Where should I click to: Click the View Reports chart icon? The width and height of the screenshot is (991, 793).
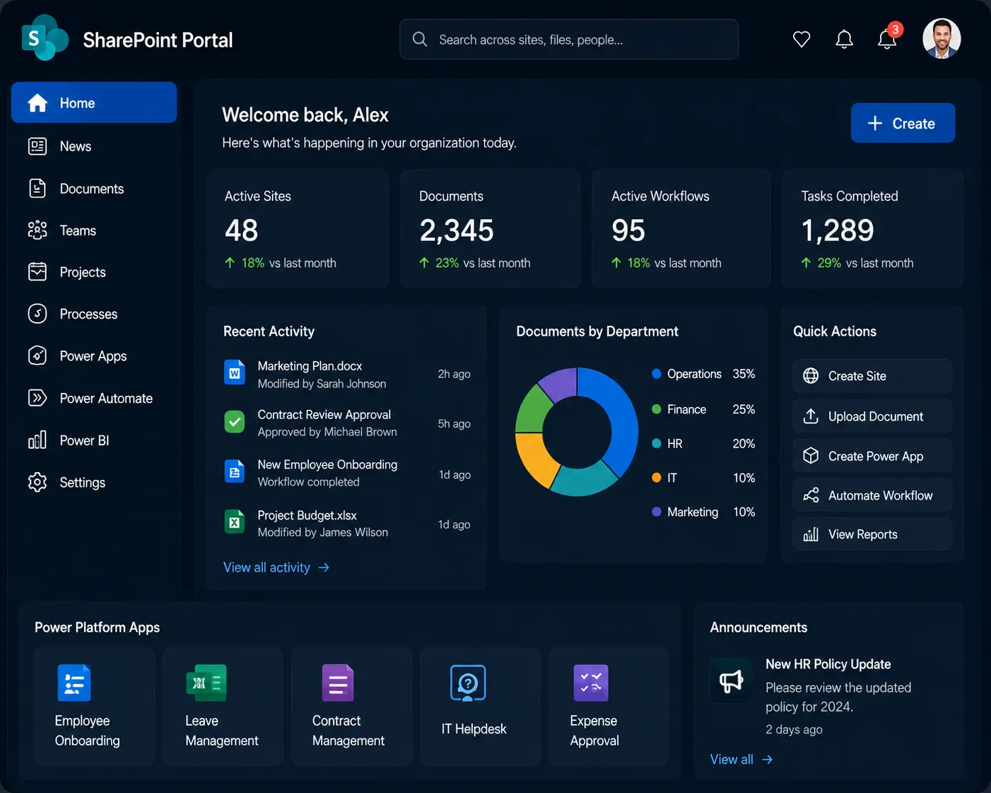[x=811, y=534]
